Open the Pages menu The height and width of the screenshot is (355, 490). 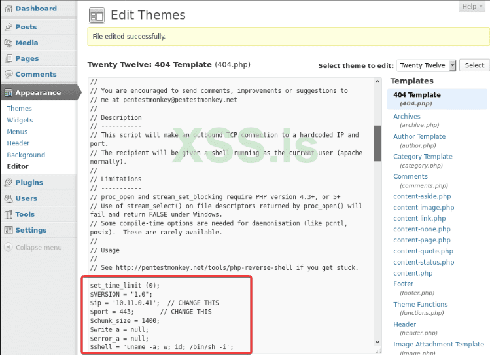click(27, 58)
